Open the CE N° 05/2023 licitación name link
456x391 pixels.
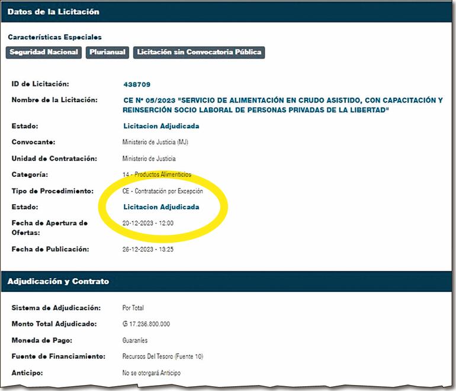click(x=282, y=105)
